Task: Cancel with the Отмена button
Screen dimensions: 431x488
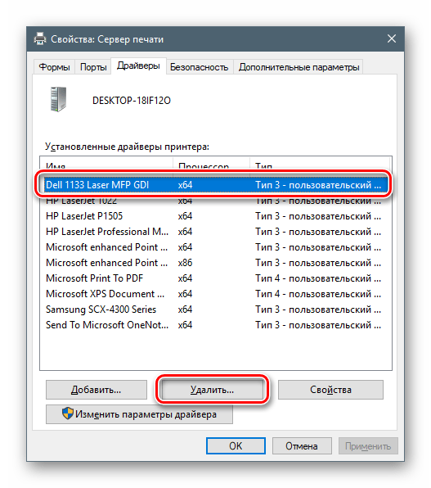Action: click(302, 445)
